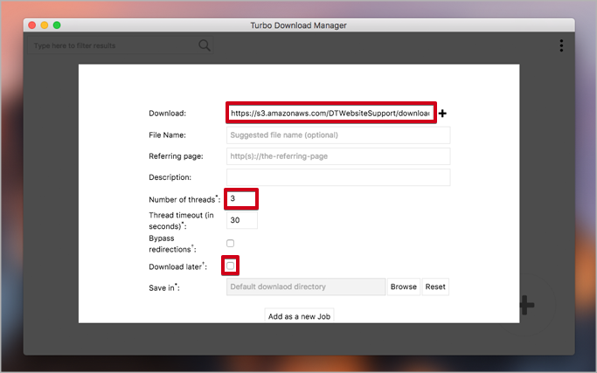Open the three-dot options menu

pos(561,45)
